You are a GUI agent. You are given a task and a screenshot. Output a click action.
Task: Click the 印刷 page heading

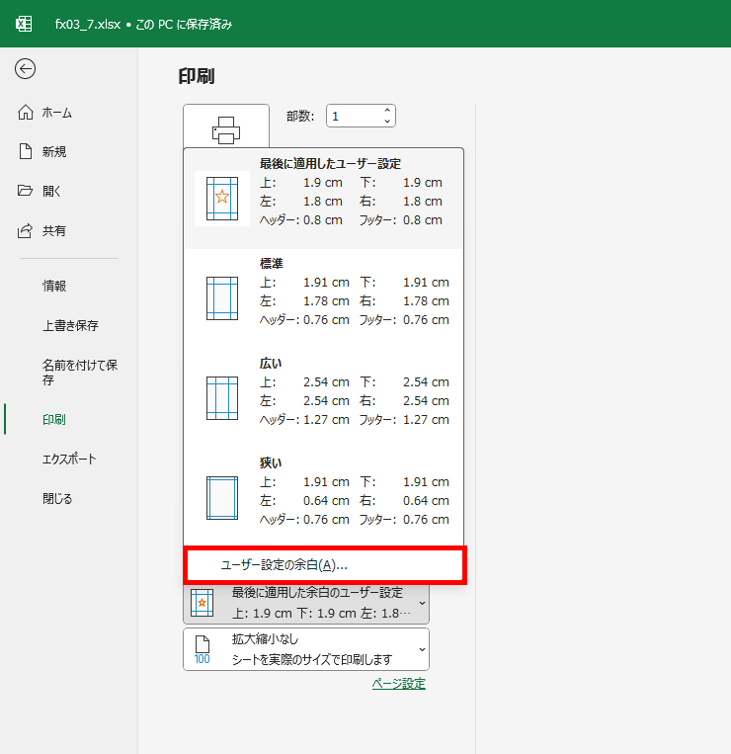point(197,76)
